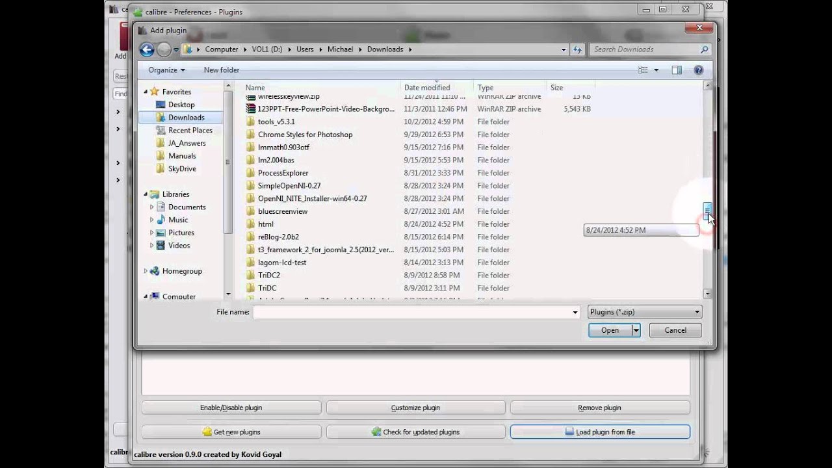The height and width of the screenshot is (468, 832).
Task: Select the TriDC2 folder icon
Action: coord(251,275)
